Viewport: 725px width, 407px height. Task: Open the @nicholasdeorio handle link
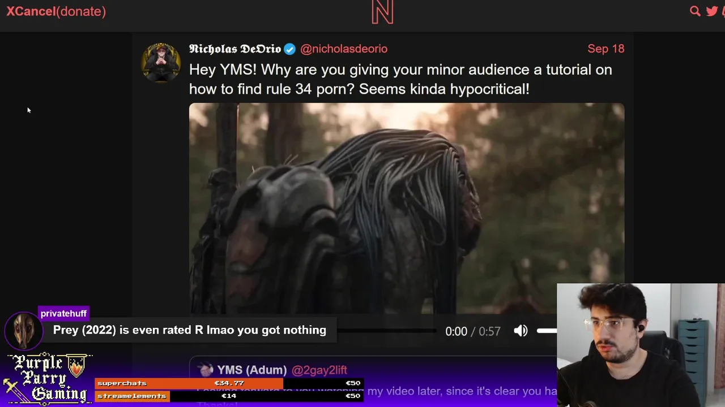click(344, 49)
